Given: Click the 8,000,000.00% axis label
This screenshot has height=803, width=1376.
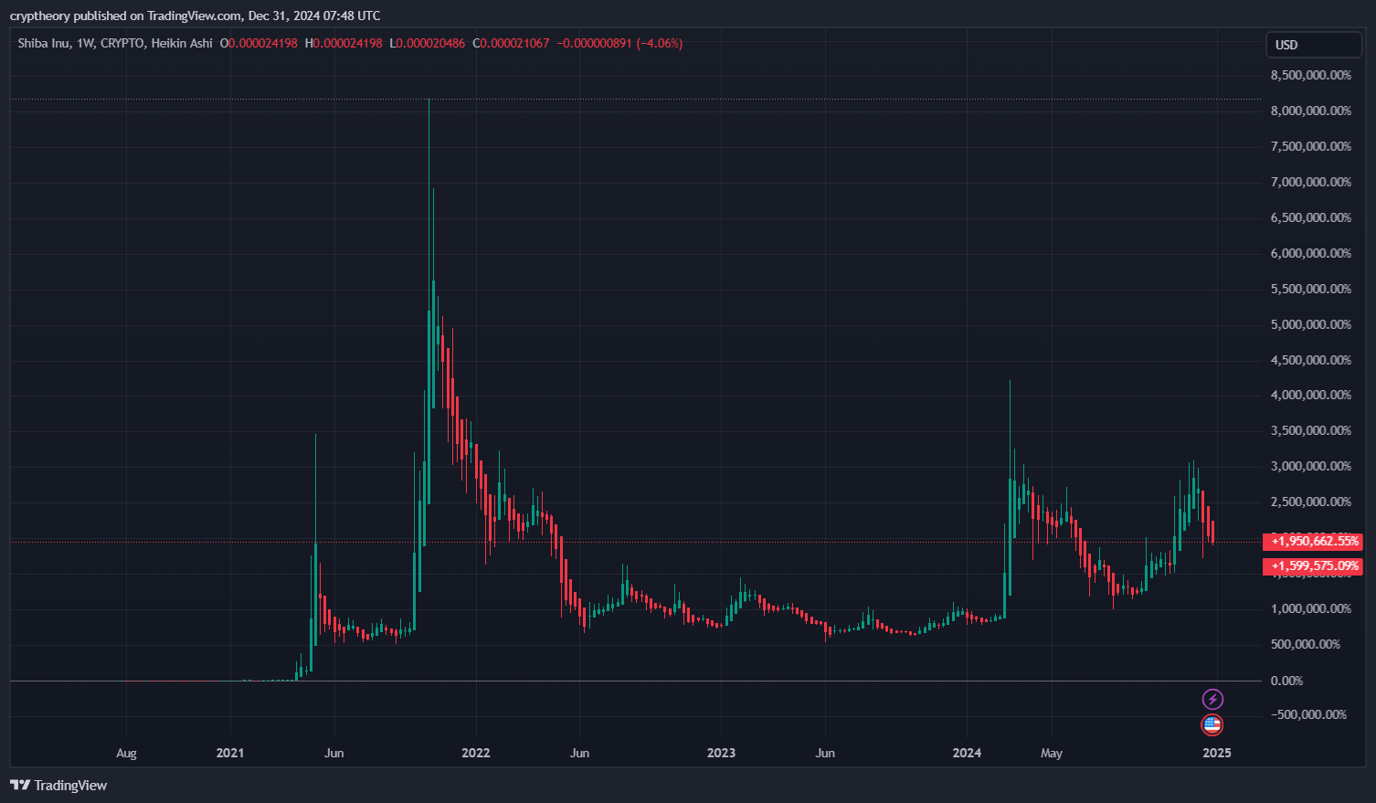Looking at the screenshot, I should (x=1311, y=111).
